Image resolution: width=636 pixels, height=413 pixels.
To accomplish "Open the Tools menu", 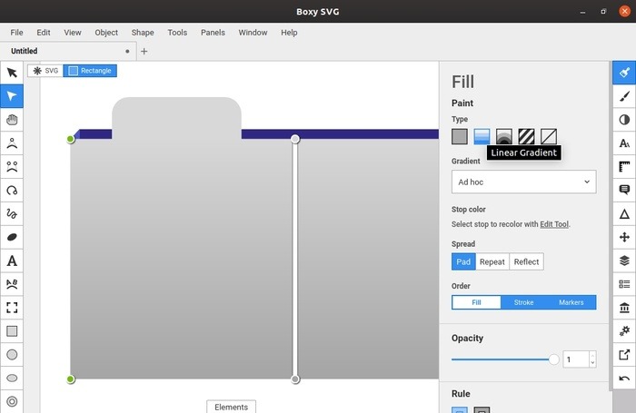I will click(177, 33).
